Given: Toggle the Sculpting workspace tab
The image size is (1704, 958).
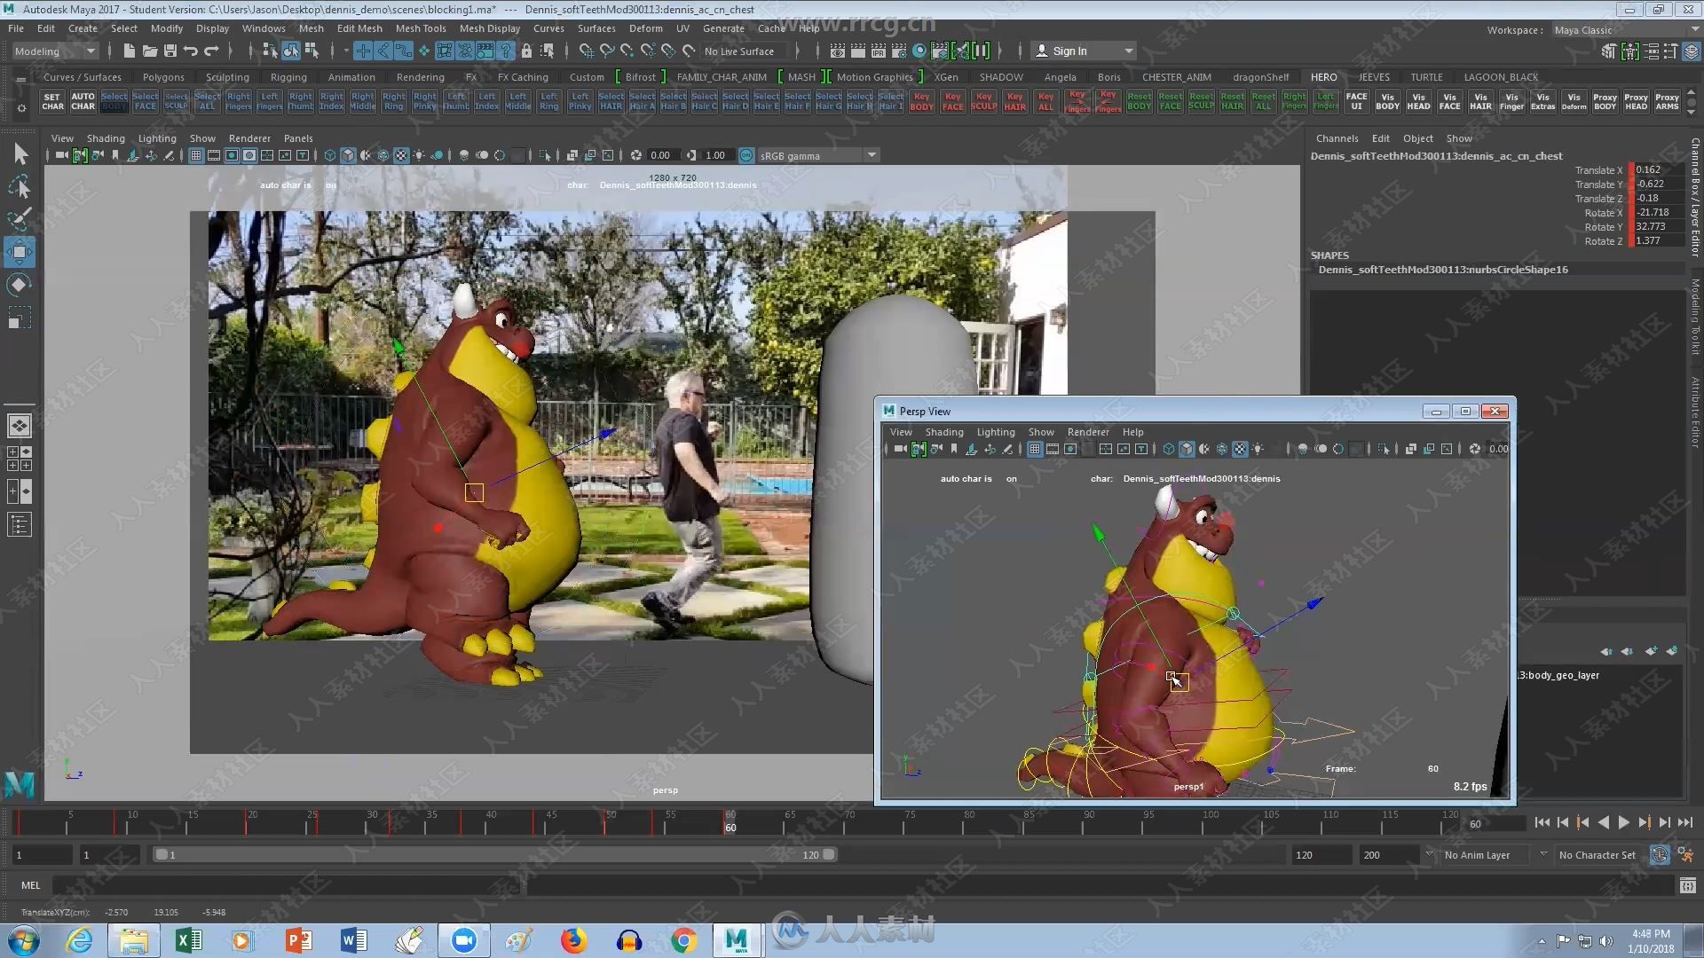Looking at the screenshot, I should tap(228, 76).
